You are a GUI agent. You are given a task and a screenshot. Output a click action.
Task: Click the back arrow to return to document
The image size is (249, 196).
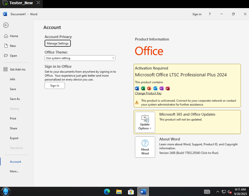[6, 25]
